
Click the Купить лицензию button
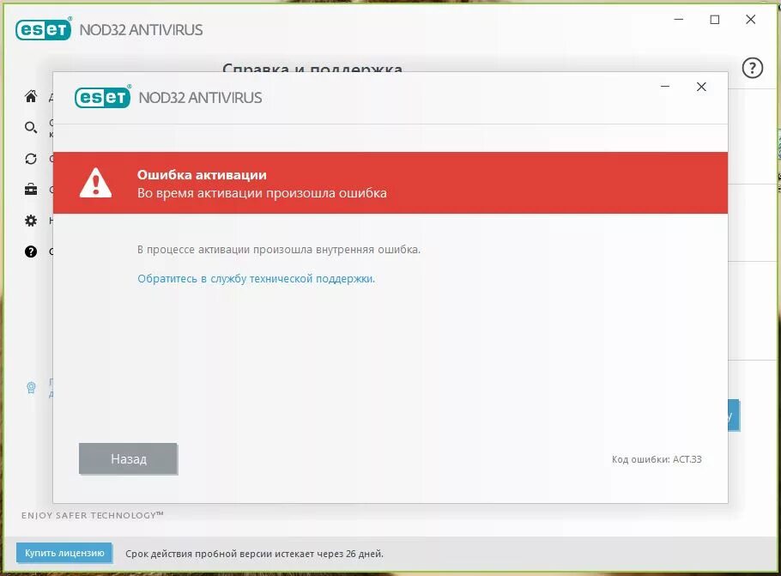click(64, 553)
